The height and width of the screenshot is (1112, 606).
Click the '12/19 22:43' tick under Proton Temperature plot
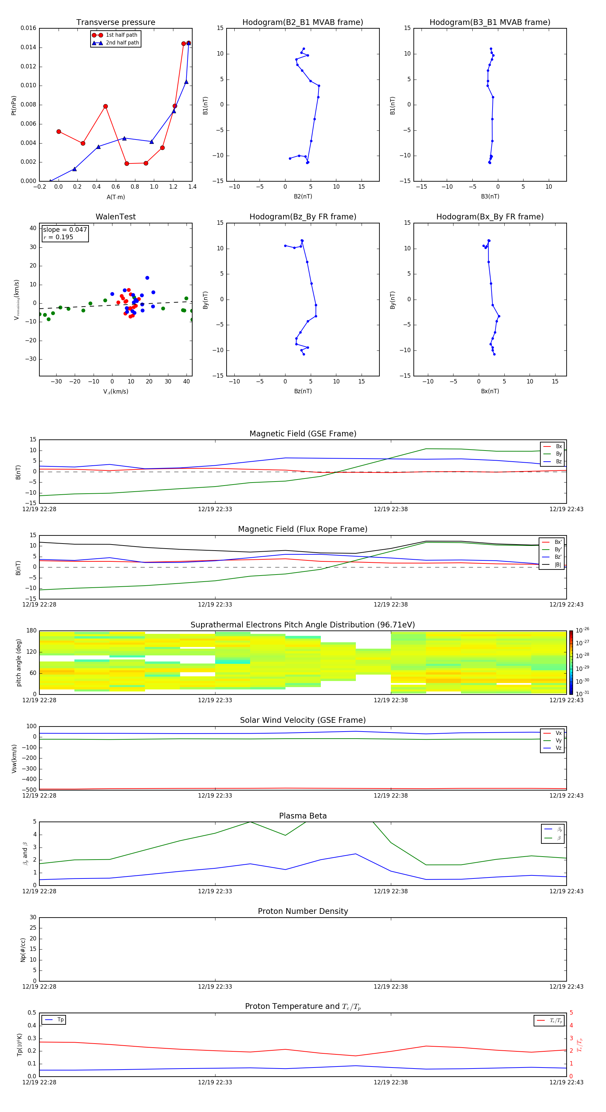pos(566,1082)
